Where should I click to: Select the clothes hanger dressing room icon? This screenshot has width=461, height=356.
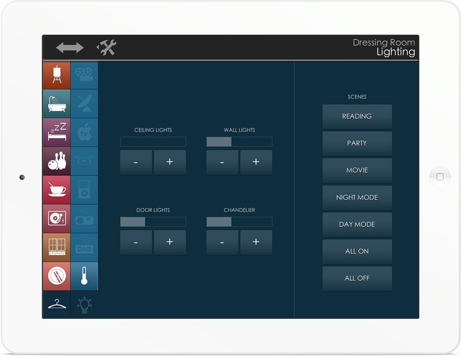pos(56,304)
